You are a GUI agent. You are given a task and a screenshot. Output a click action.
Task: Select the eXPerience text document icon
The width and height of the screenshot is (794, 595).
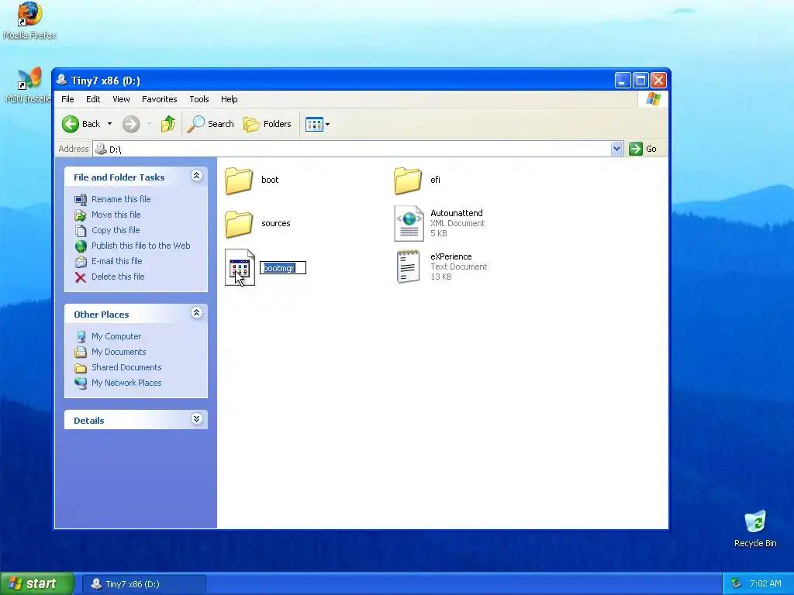click(409, 267)
